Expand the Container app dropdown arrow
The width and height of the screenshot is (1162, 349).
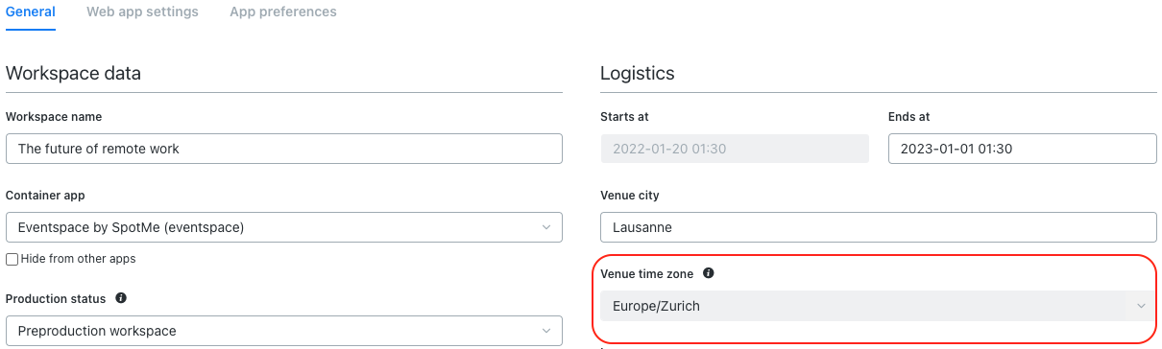click(x=545, y=227)
